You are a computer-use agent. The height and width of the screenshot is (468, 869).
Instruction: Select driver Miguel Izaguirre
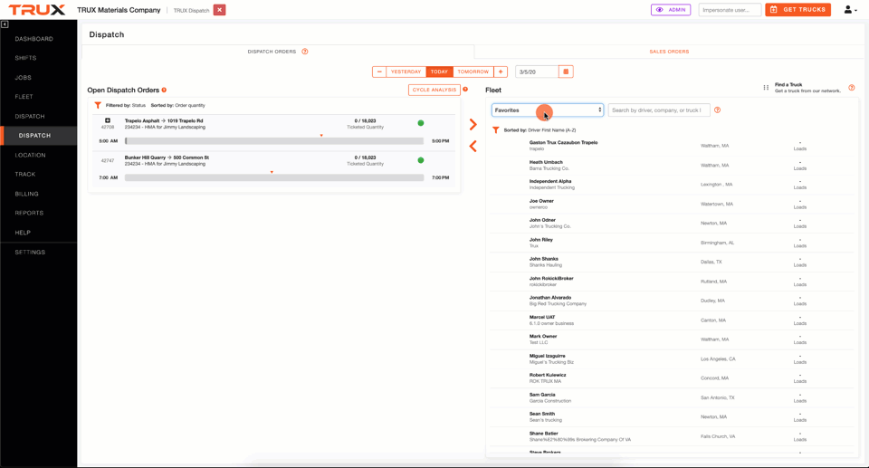(x=672, y=359)
